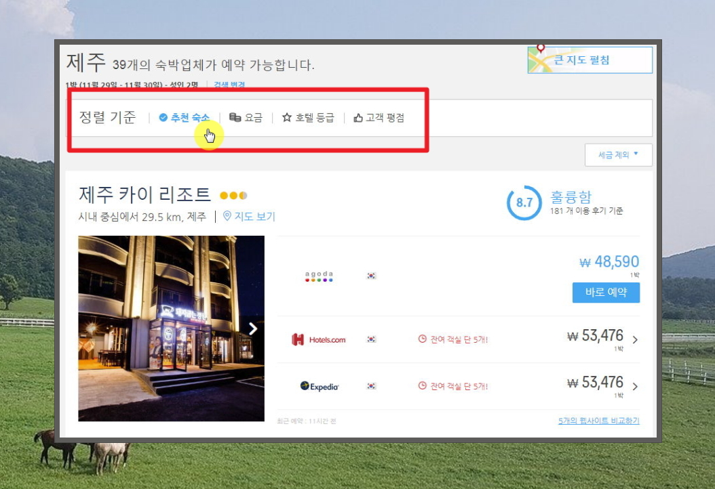Click the 8.7 rating circle
715x489 pixels.
[x=524, y=203]
